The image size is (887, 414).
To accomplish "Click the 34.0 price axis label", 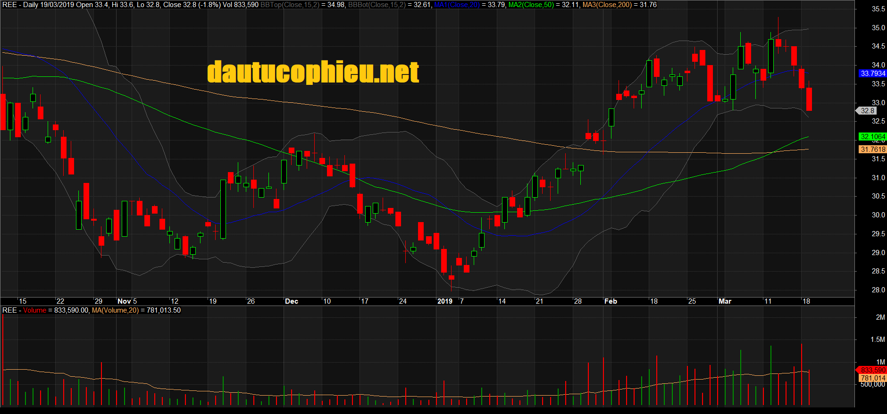I will pos(878,65).
